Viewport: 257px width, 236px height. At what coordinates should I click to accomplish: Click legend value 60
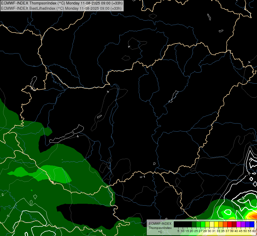tap(254, 231)
